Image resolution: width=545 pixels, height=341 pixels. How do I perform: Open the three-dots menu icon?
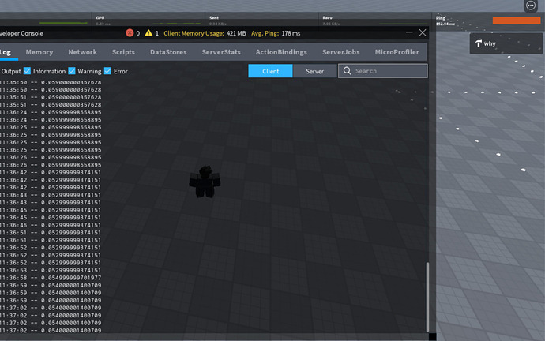pyautogui.click(x=531, y=6)
